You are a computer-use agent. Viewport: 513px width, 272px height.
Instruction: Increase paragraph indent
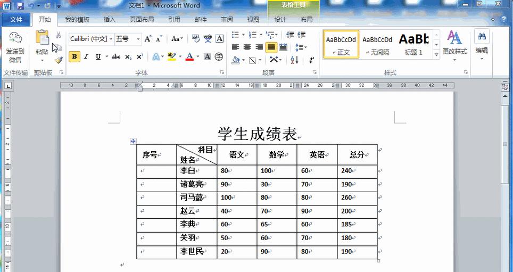click(302, 35)
